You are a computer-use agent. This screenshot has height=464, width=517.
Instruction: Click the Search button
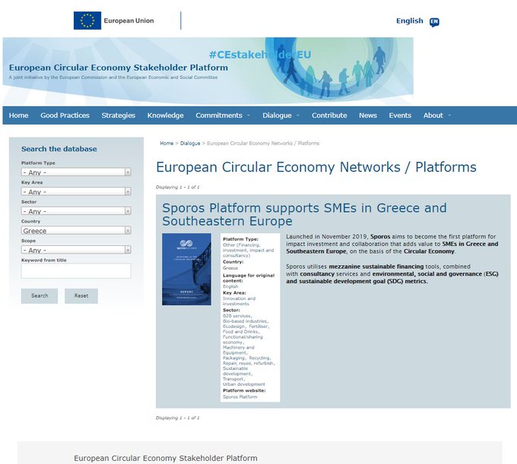(40, 295)
